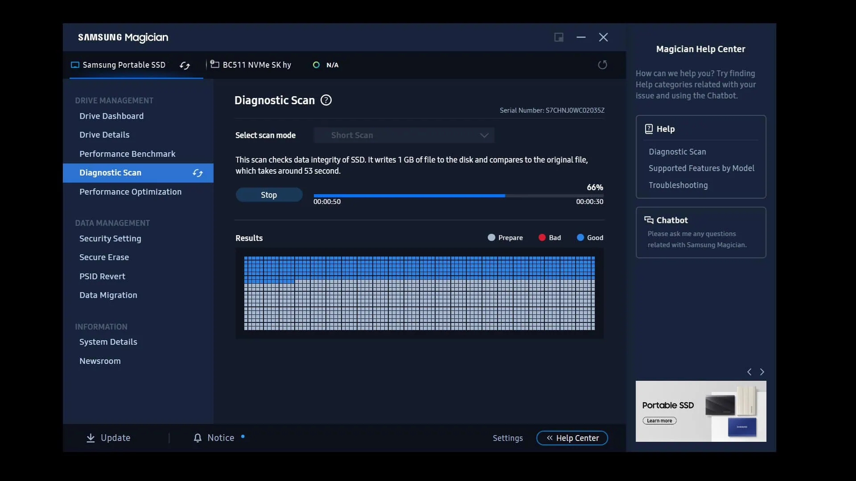Open Drive Details page
This screenshot has height=481, width=856.
coord(104,135)
